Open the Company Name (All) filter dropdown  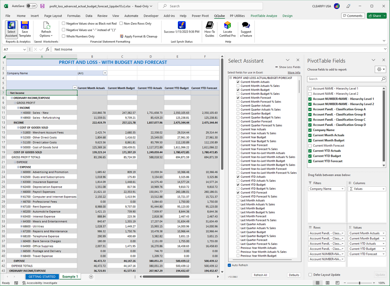(x=105, y=73)
